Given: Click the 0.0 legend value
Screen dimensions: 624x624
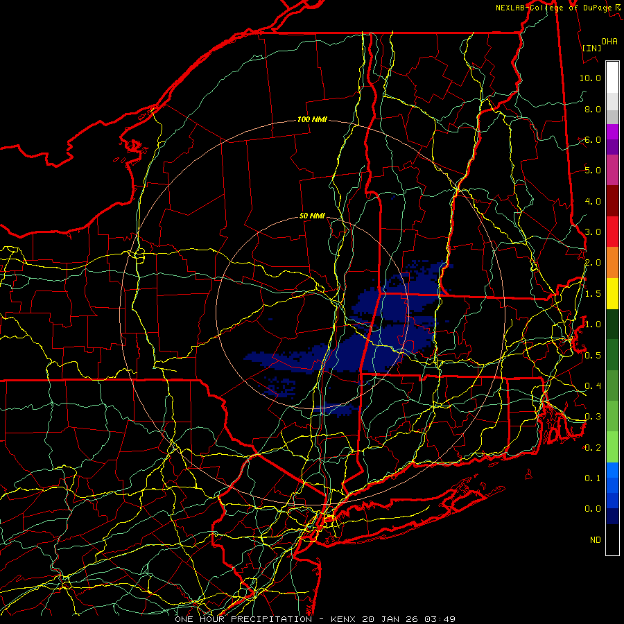Looking at the screenshot, I should click(x=593, y=509).
